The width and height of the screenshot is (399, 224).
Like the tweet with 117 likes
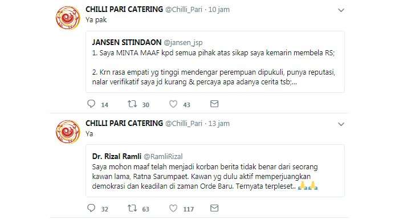tap(173, 209)
